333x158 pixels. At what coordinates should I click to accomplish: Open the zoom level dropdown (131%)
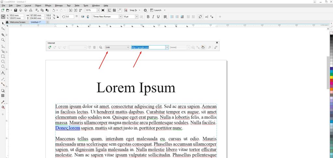[x=98, y=10]
